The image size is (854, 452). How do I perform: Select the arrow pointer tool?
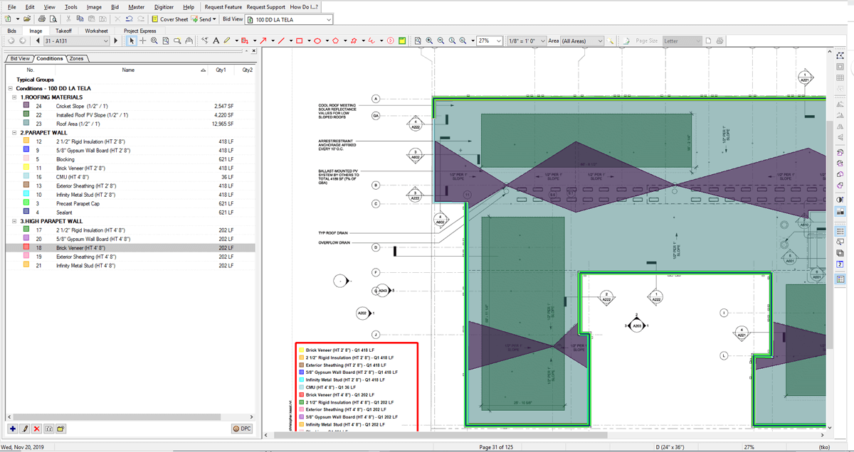tap(132, 41)
